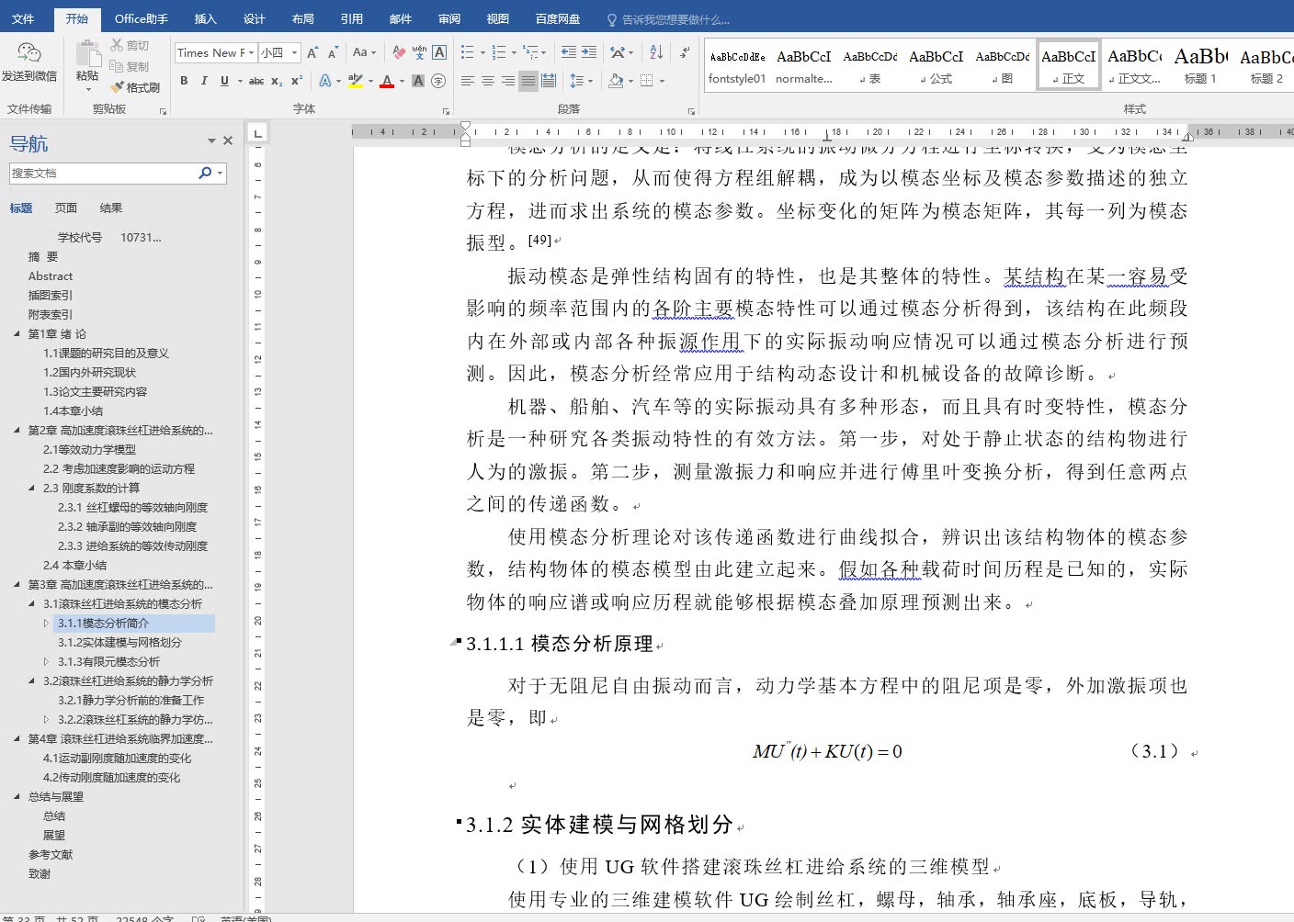The image size is (1294, 922).
Task: Apply strikethrough (abc) formatting
Action: [256, 81]
